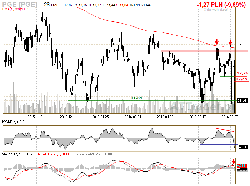Click the red close price C:11,84

[x=122, y=5]
